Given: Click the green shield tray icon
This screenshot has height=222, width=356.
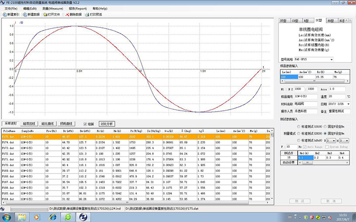Looking at the screenshot, I should (306, 217).
